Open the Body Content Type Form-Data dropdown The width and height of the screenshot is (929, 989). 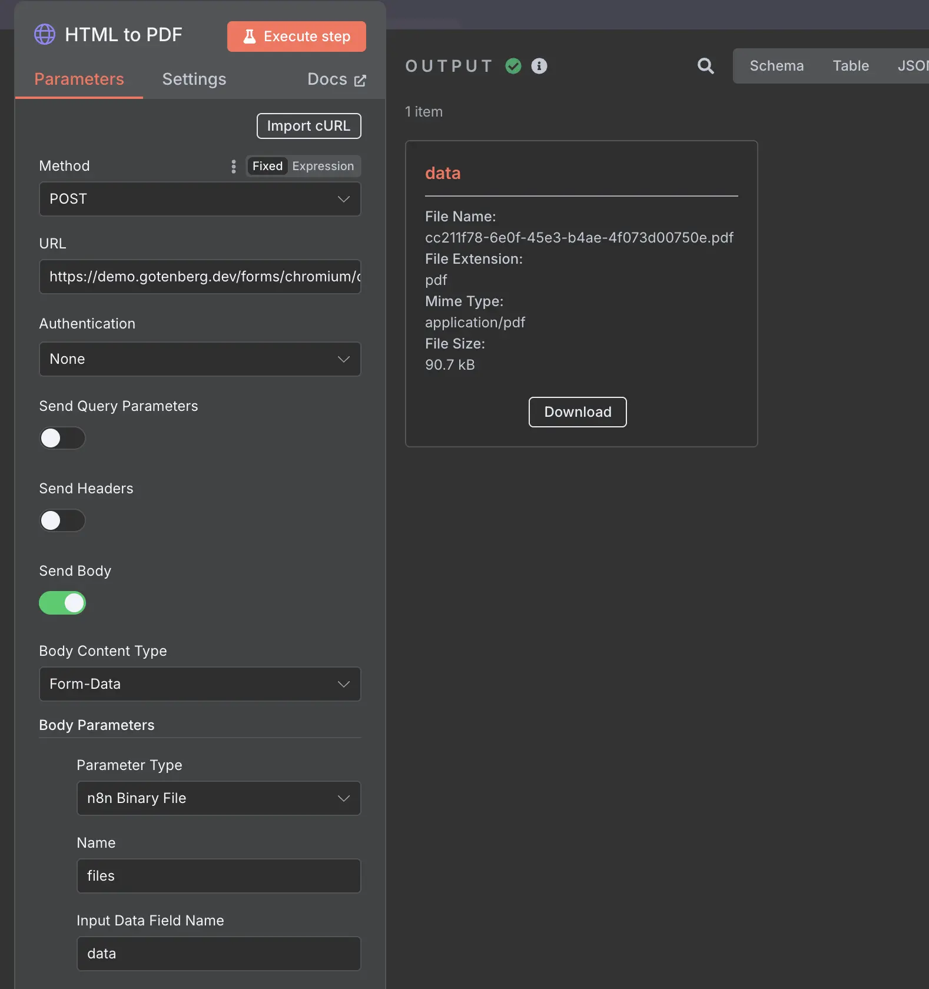200,684
